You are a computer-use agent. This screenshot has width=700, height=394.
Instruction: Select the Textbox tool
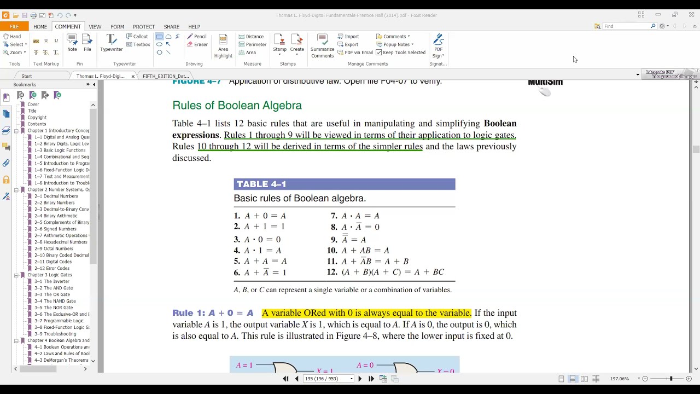[138, 45]
